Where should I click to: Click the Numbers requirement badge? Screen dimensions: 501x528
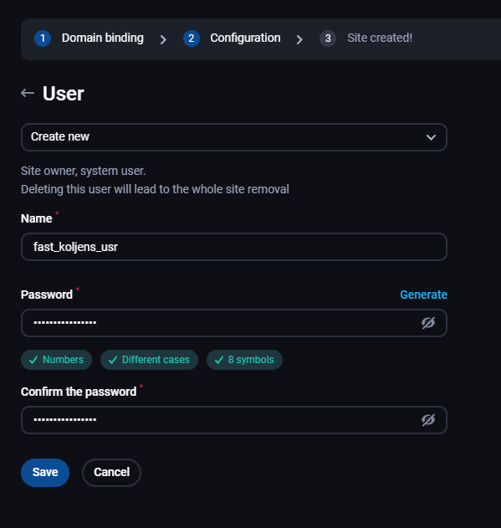tap(57, 360)
